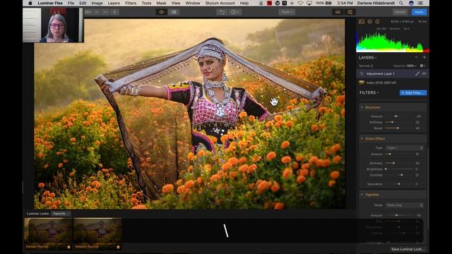Select Adjustment Layer 1
452x254 pixels.
pos(392,73)
